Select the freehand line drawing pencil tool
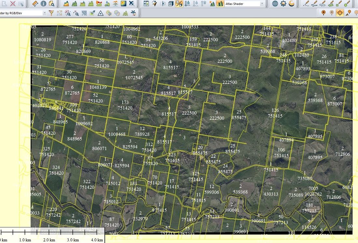The width and height of the screenshot is (358, 243). click(x=323, y=4)
